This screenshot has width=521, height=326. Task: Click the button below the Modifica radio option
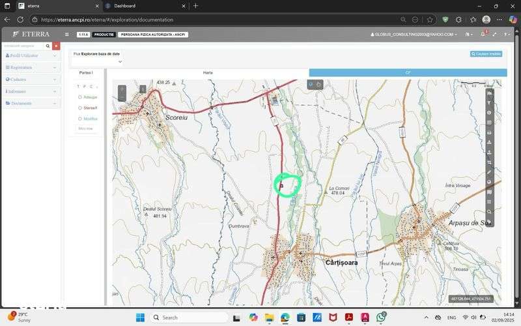(85, 128)
